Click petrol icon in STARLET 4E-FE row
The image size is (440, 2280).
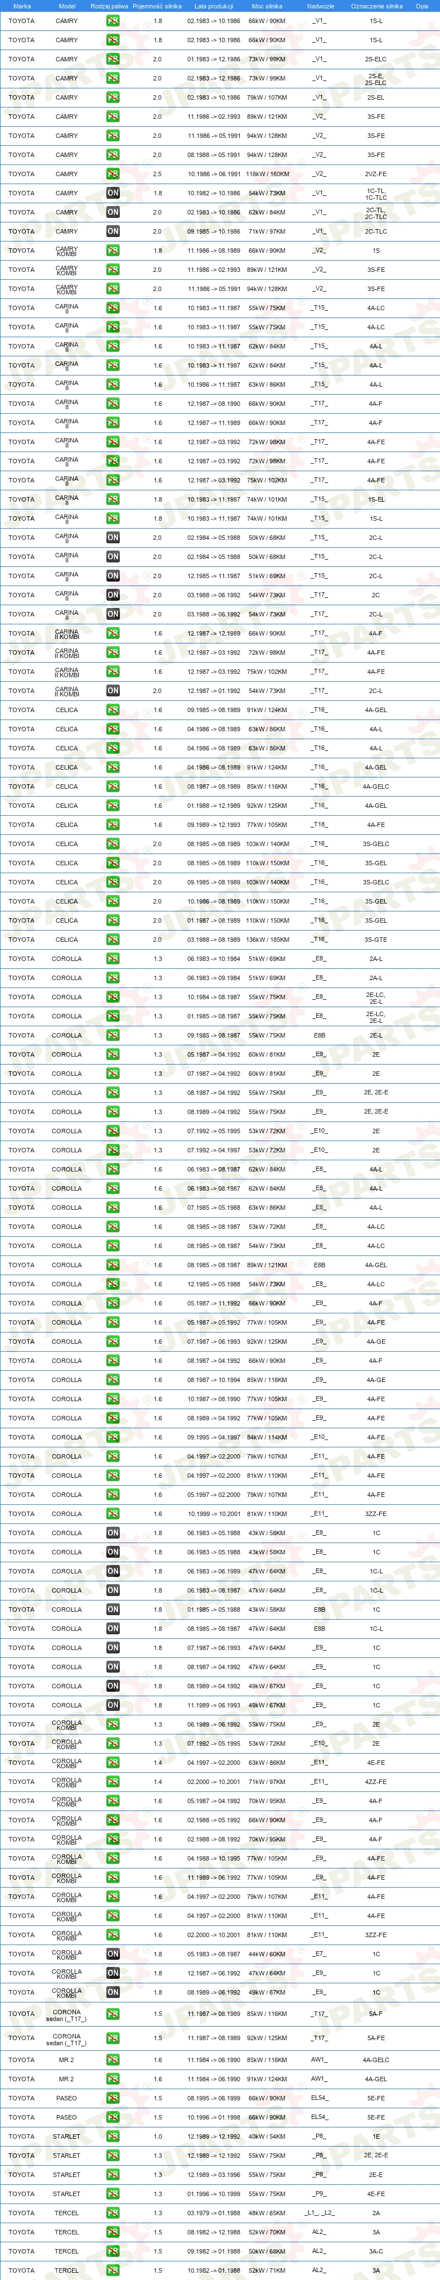(x=113, y=2193)
